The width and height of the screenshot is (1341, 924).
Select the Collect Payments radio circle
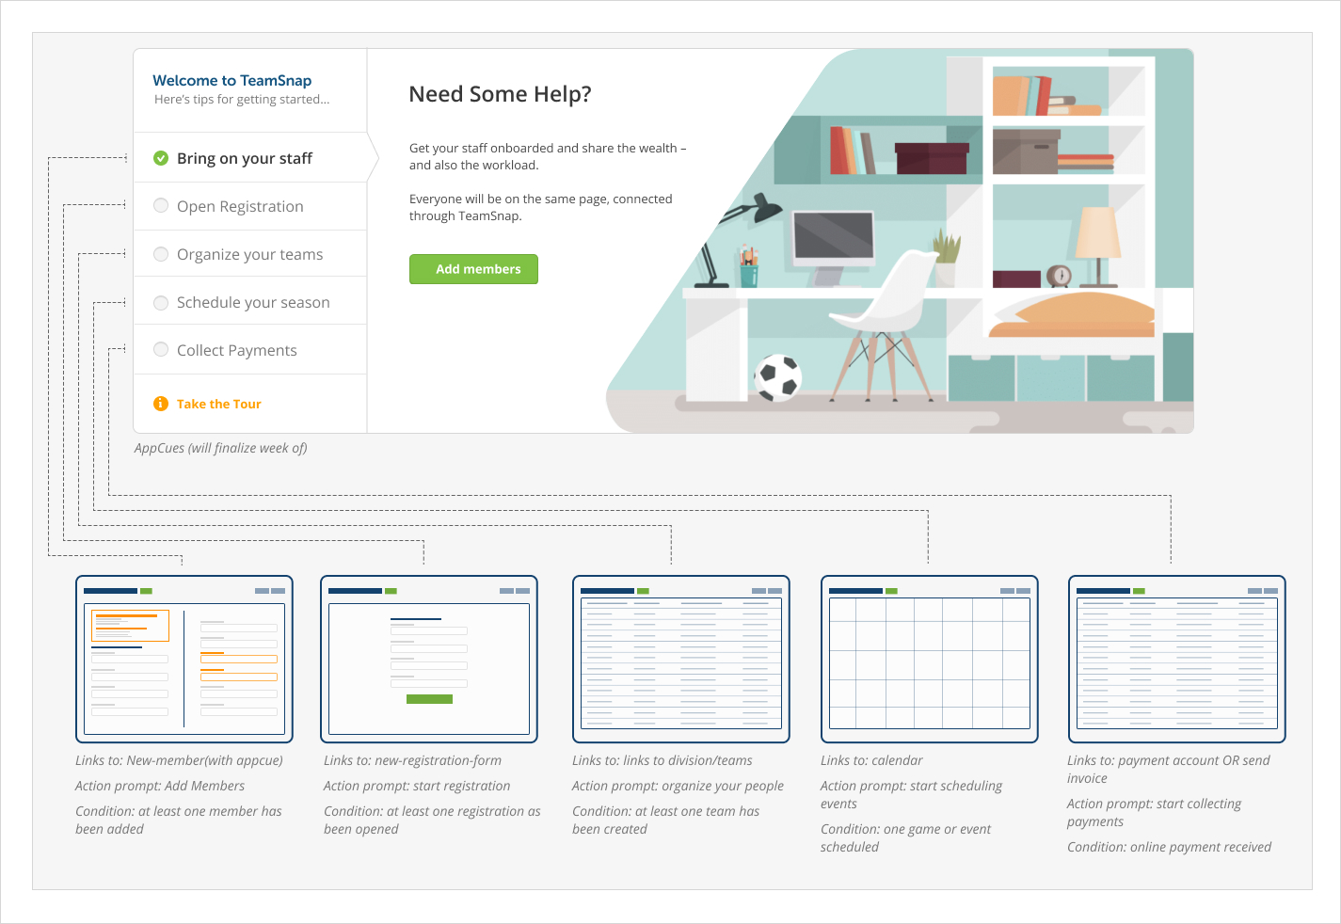click(161, 350)
